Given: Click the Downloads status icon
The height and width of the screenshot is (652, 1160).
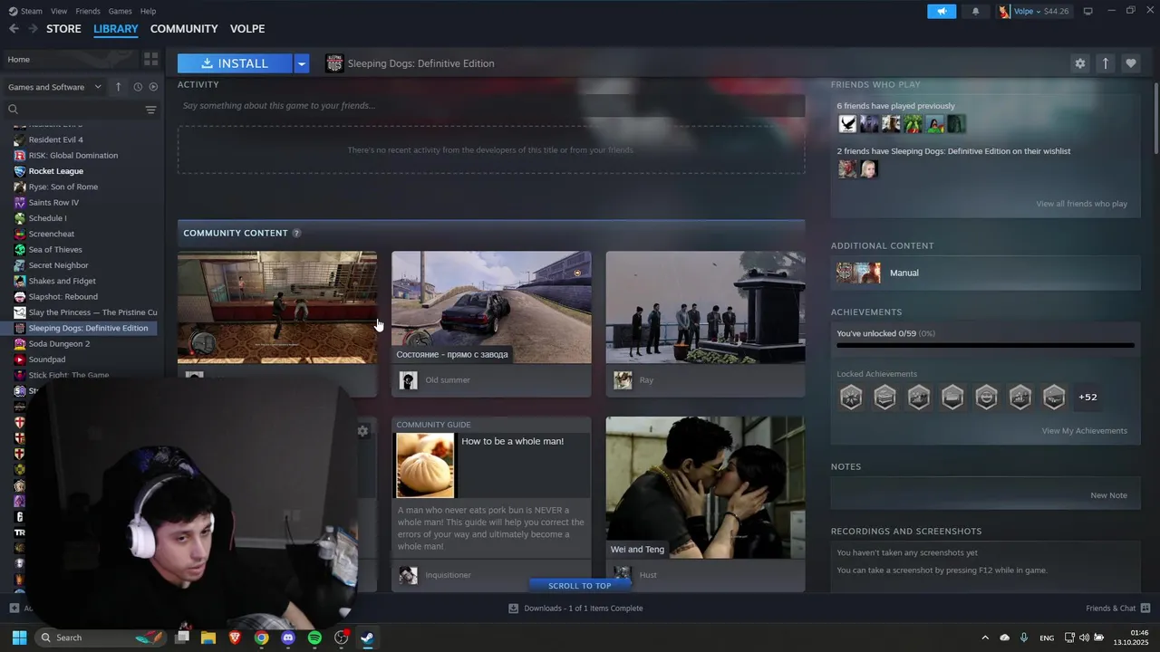Looking at the screenshot, I should click(x=514, y=609).
